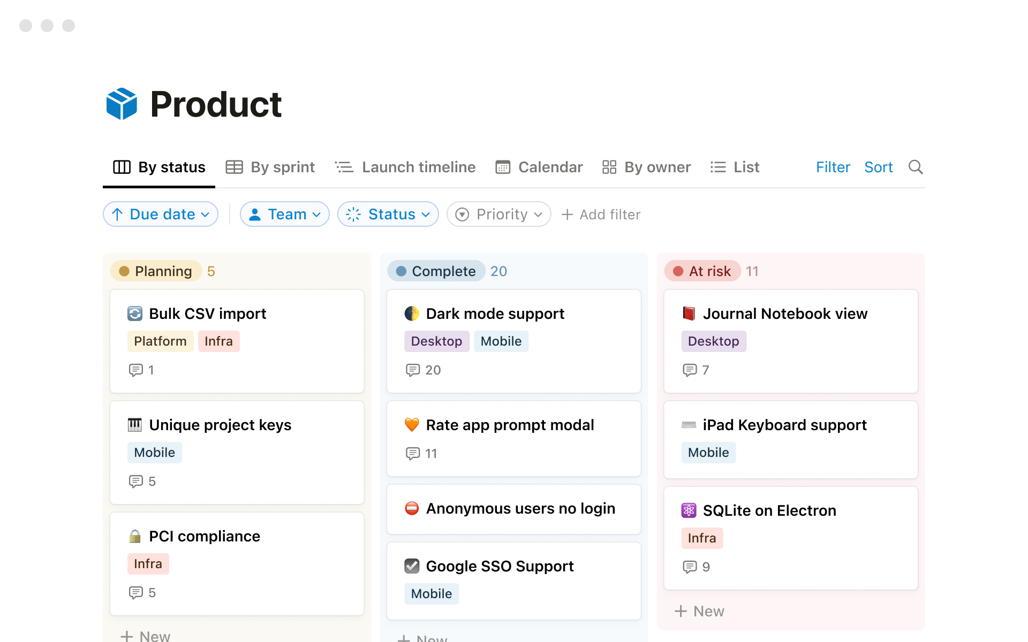Expand the Due date sort dropdown
The image size is (1028, 642).
tap(161, 214)
